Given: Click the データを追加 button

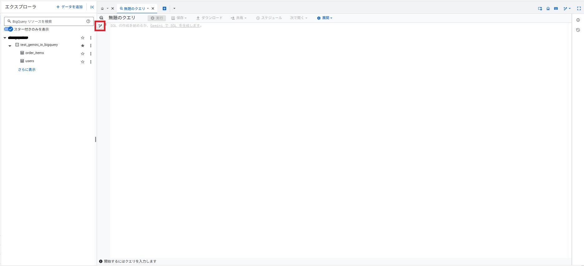Looking at the screenshot, I should pyautogui.click(x=69, y=7).
